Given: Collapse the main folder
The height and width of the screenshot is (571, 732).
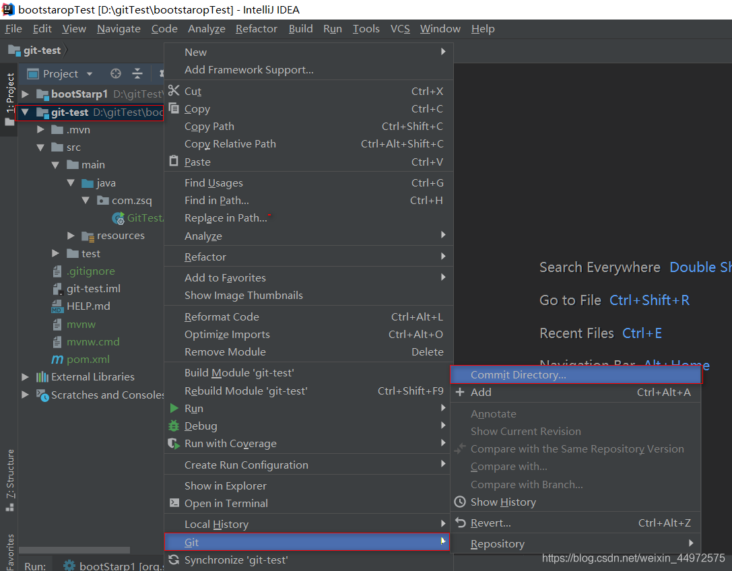Looking at the screenshot, I should tap(55, 165).
